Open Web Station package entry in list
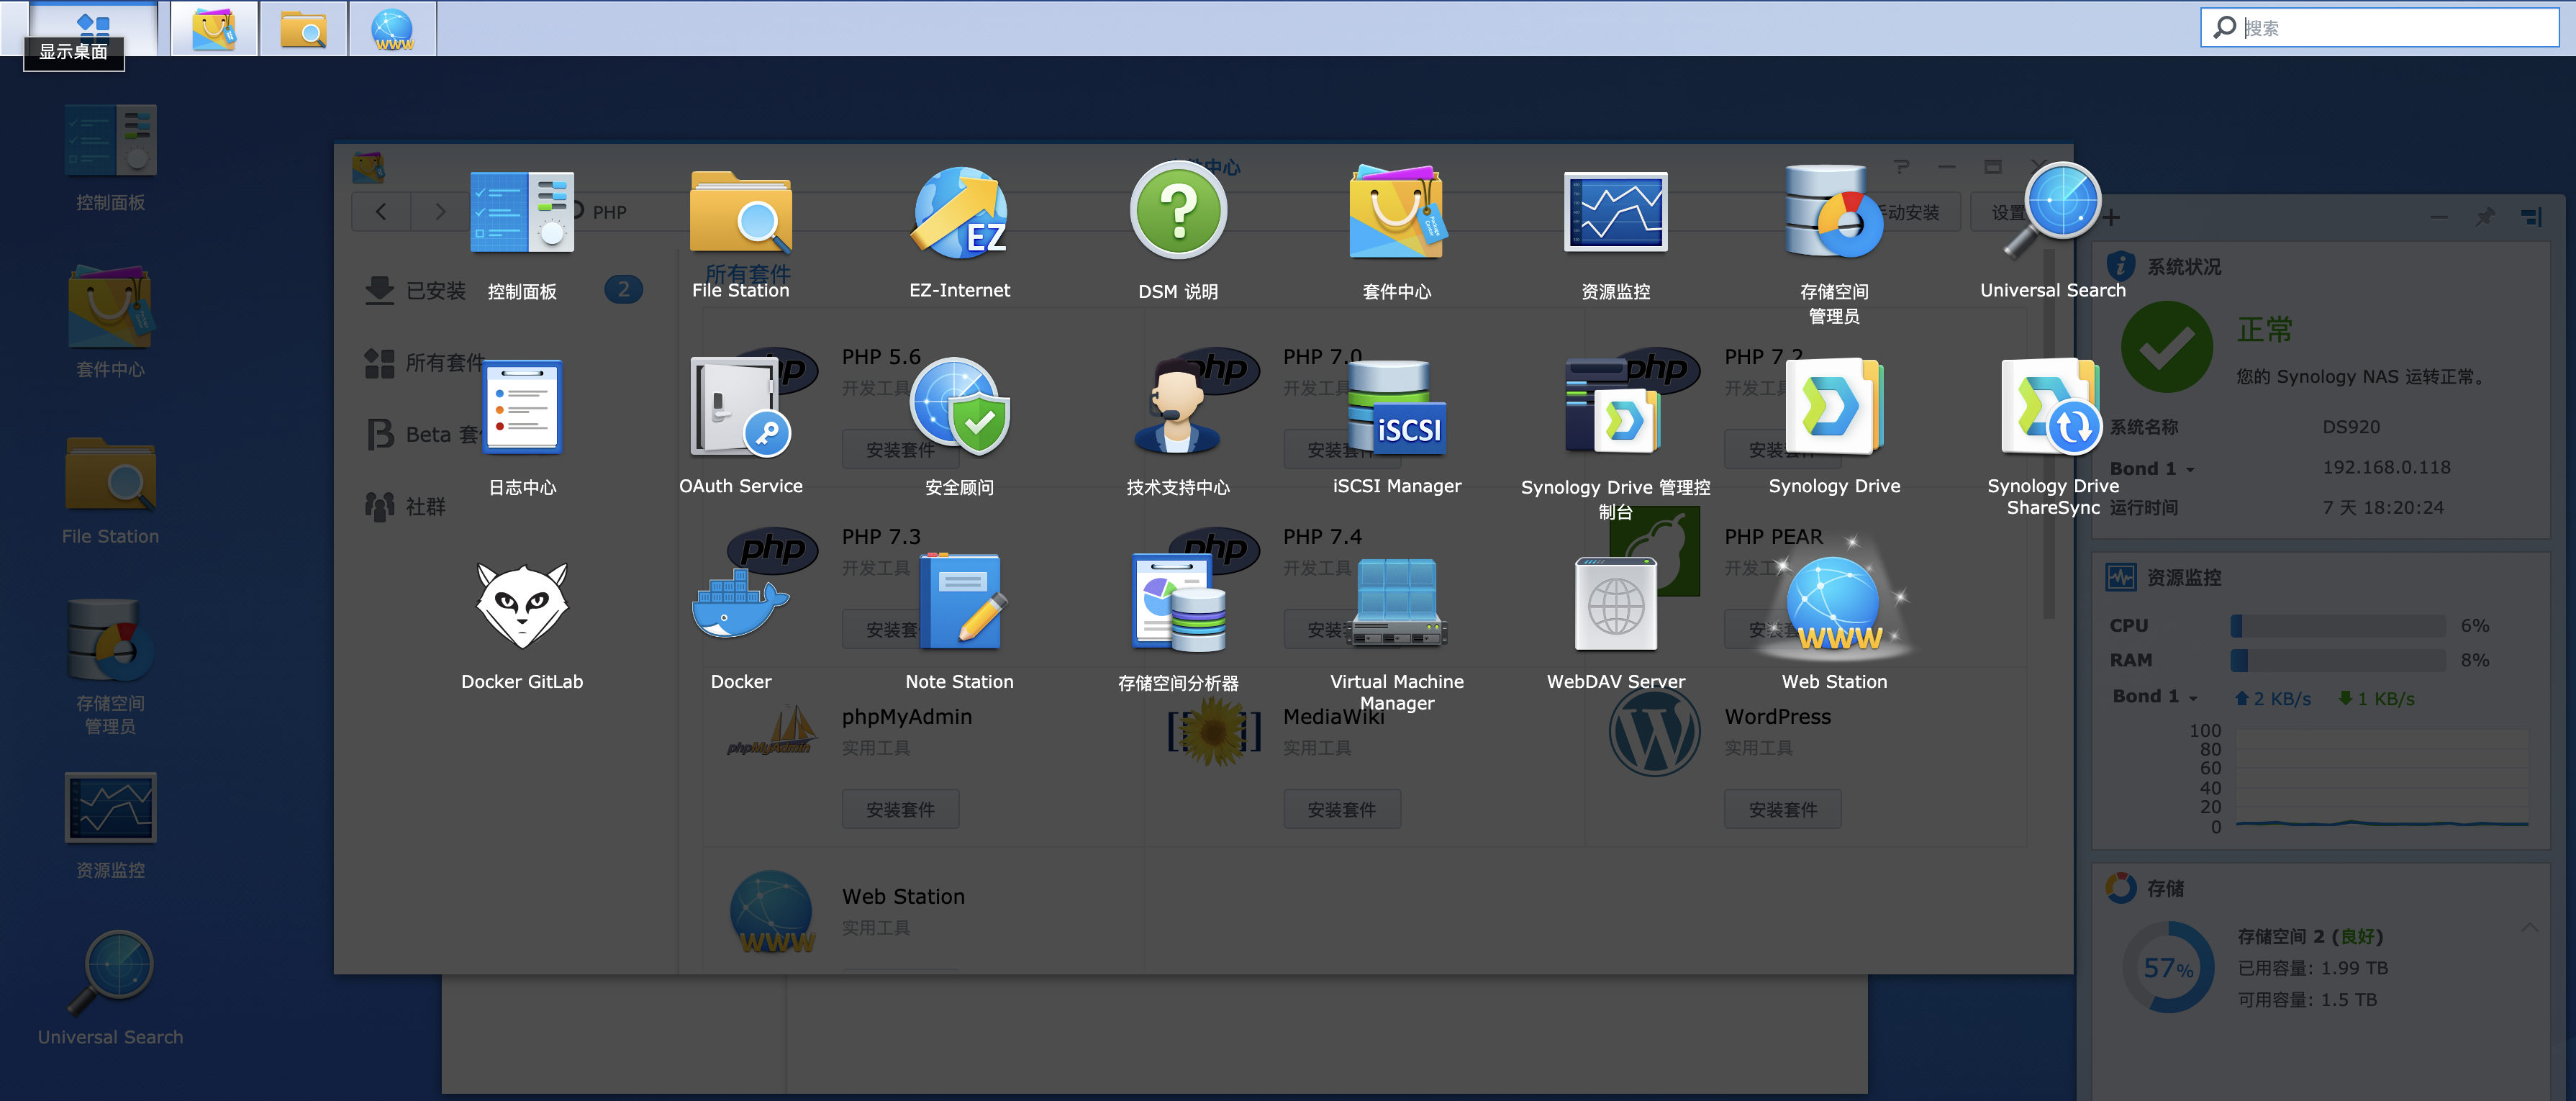This screenshot has width=2576, height=1101. click(x=903, y=896)
